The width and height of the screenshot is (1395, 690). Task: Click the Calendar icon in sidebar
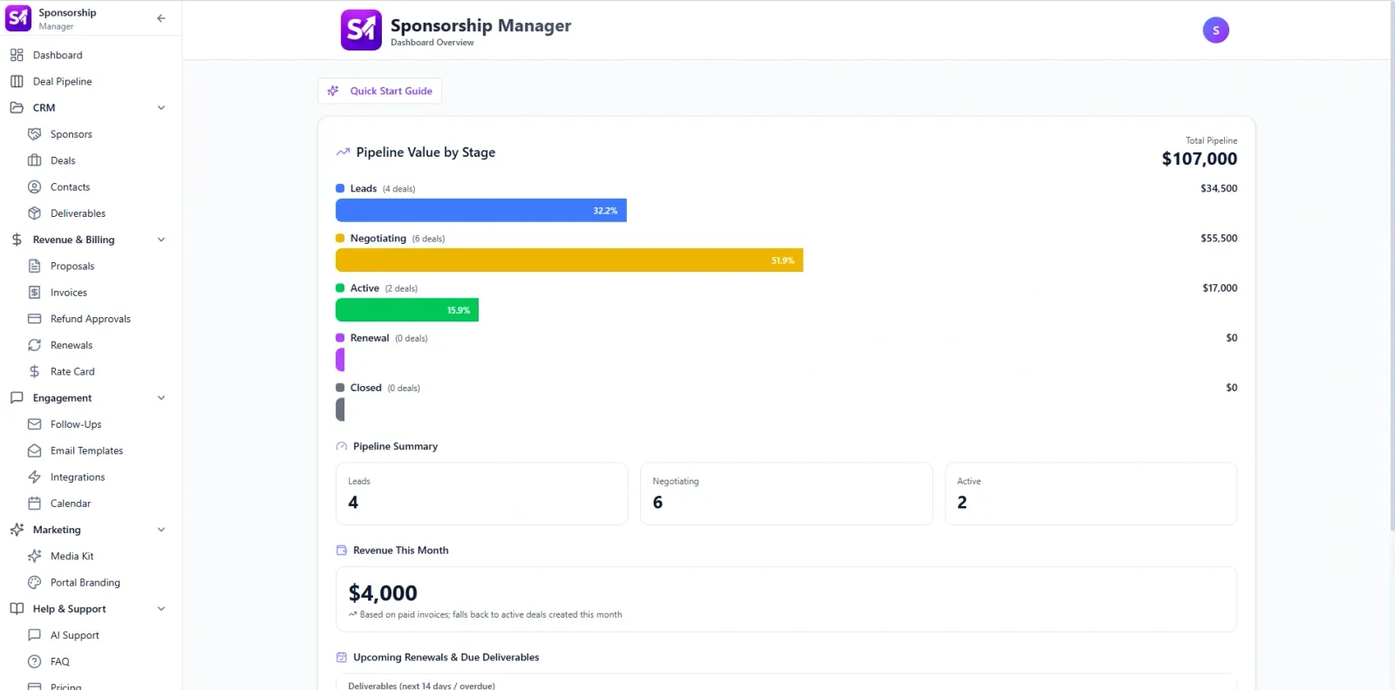pyautogui.click(x=35, y=504)
